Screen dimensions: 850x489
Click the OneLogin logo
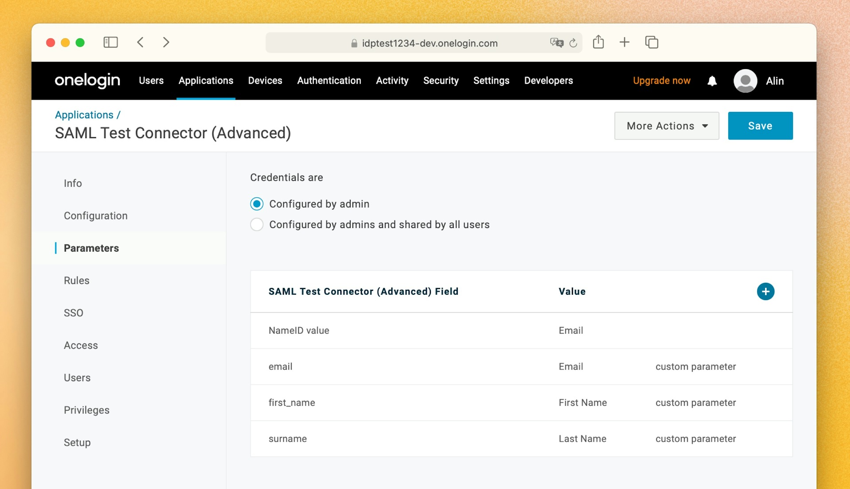87,81
